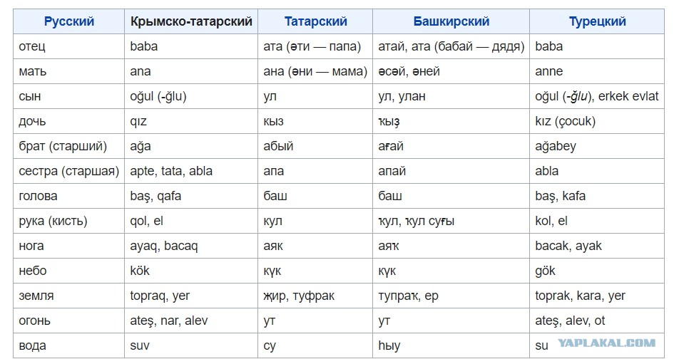Viewport: 674px width, 364px height.
Task: Open the Турецкий header link
Action: click(x=597, y=21)
